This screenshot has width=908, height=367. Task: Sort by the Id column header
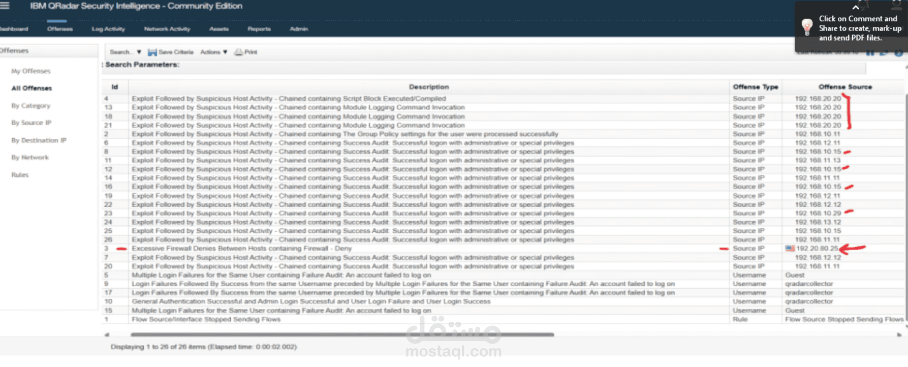pyautogui.click(x=115, y=87)
